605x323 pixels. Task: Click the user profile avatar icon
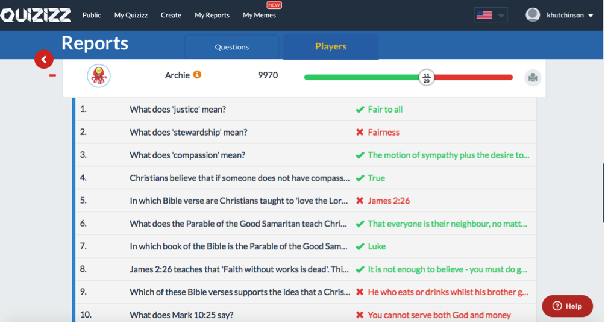tap(533, 15)
